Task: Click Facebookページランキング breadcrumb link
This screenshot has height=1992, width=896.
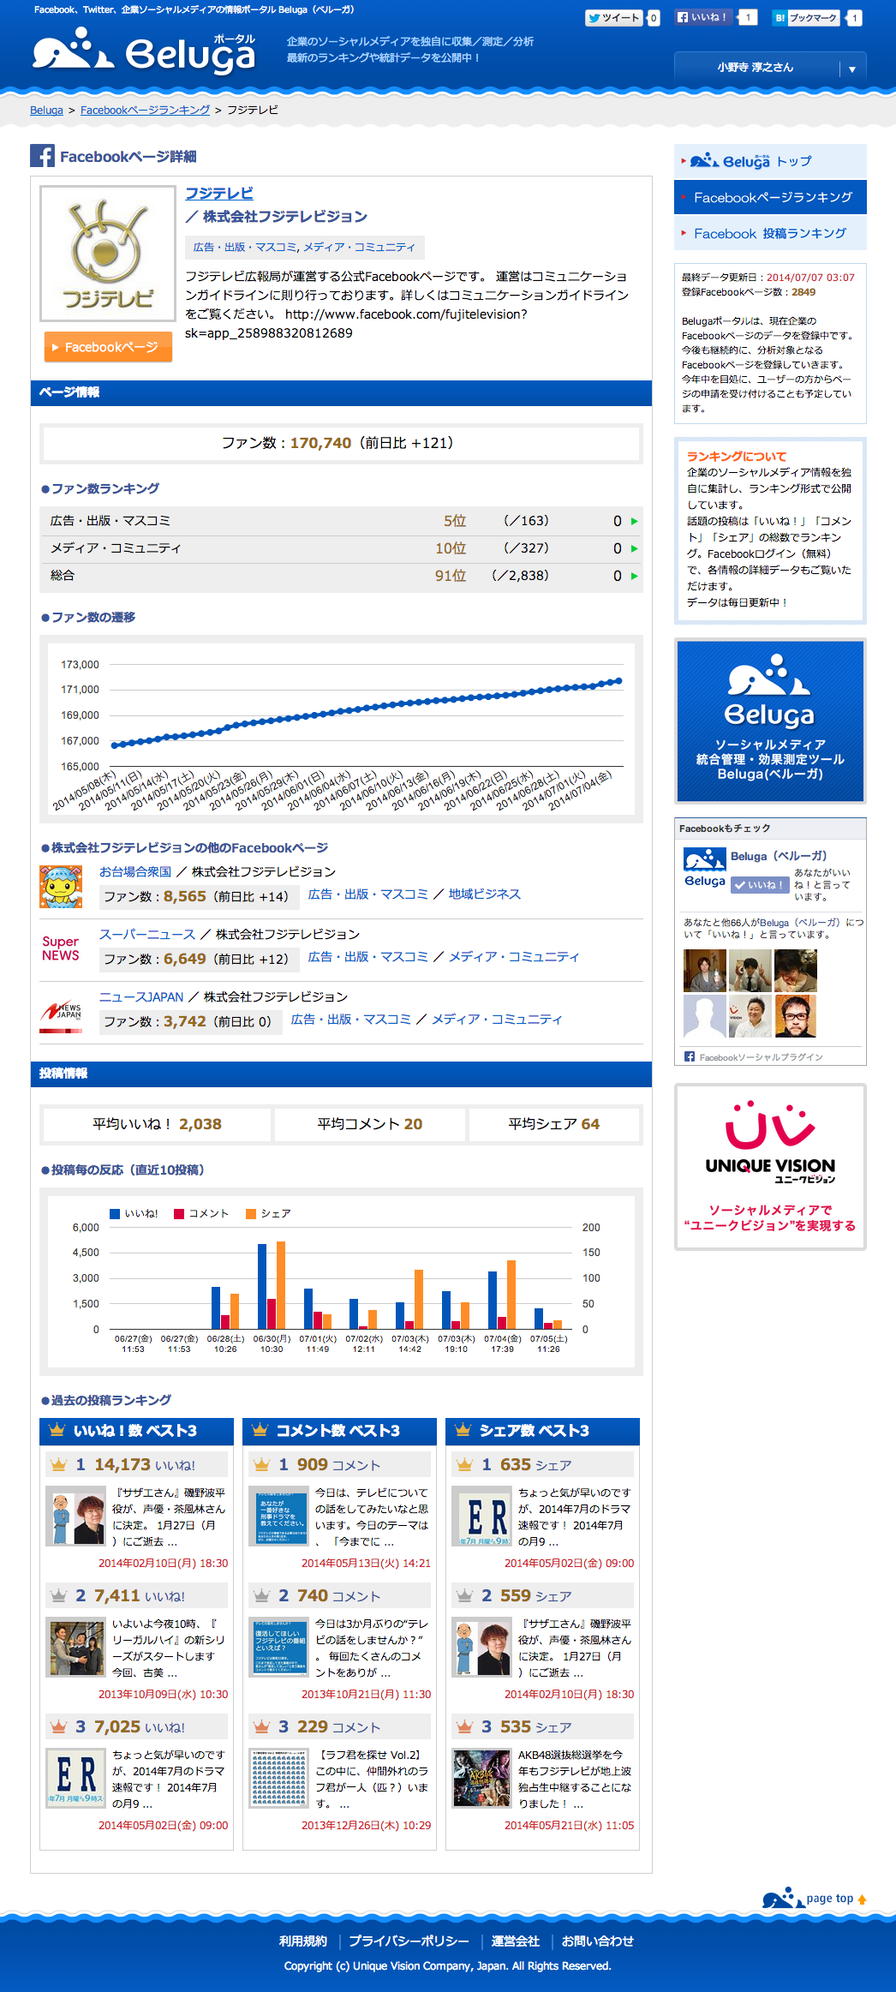Action: pyautogui.click(x=145, y=111)
